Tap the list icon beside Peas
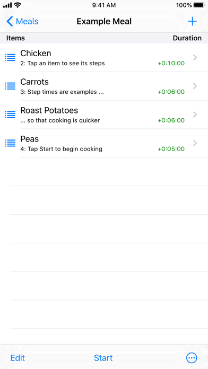Screen dimensions: 208x369 tap(11, 143)
